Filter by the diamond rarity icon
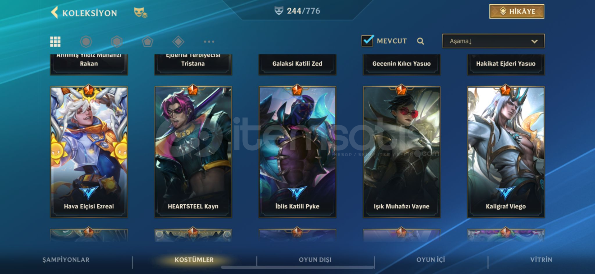This screenshot has height=274, width=595. 178,41
